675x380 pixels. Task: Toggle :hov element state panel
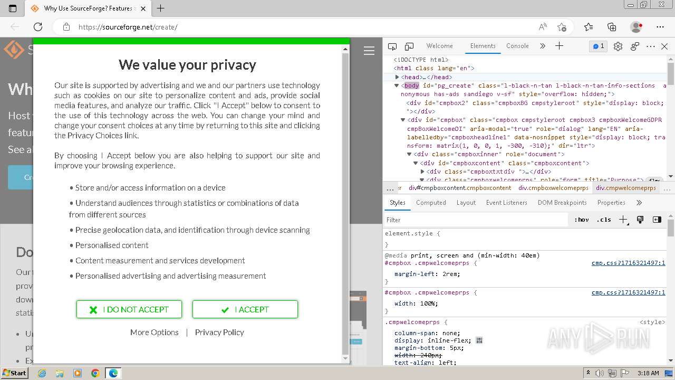(x=582, y=220)
